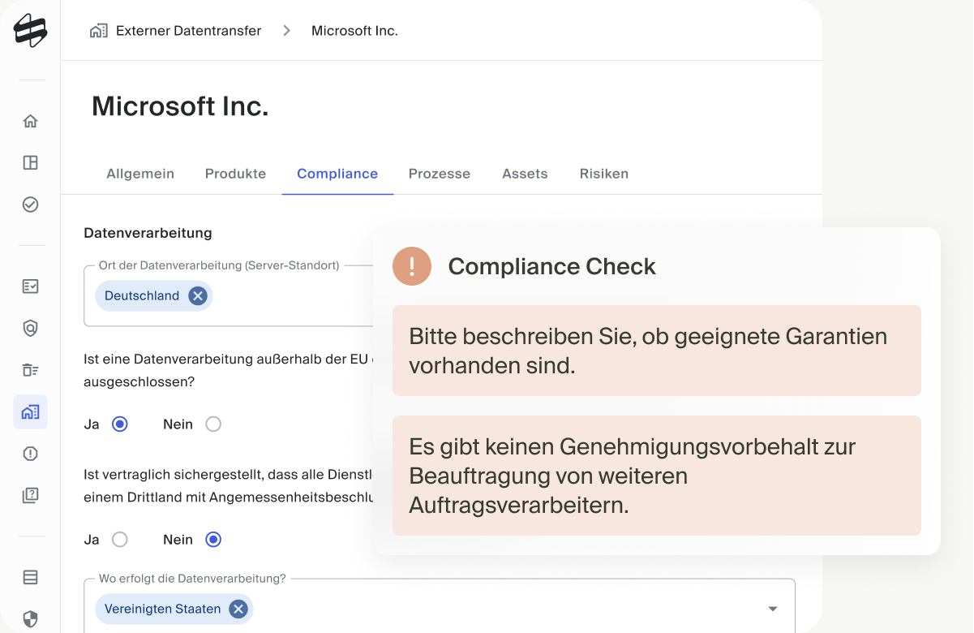Screen dimensions: 974x633
Task: Expand the 'Wo erfolgt die Datenverarbeitung?' dropdown arrow
Action: 773,609
